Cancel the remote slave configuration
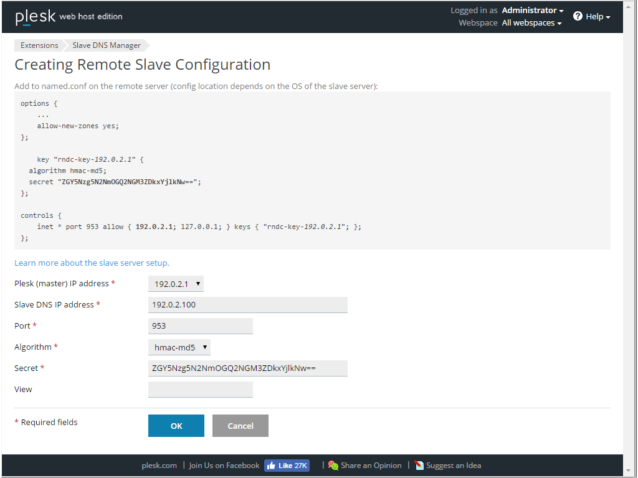638x478 pixels. [240, 426]
